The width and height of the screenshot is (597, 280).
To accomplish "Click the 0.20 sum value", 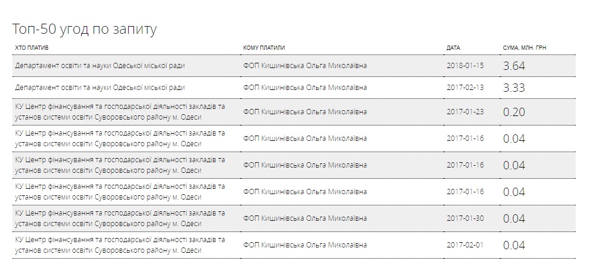I will (x=513, y=112).
